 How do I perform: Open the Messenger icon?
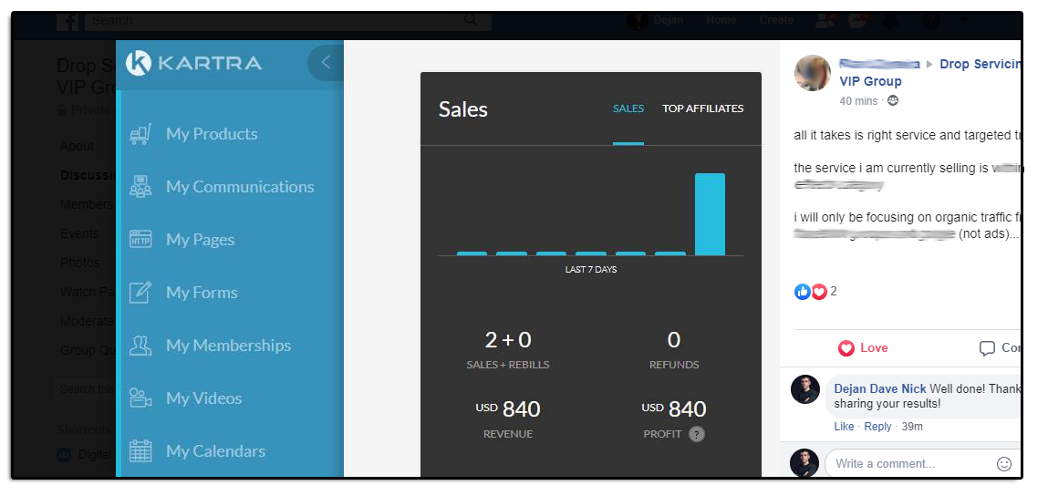857,21
